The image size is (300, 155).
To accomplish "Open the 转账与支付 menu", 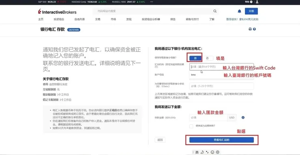I will point(192,19).
